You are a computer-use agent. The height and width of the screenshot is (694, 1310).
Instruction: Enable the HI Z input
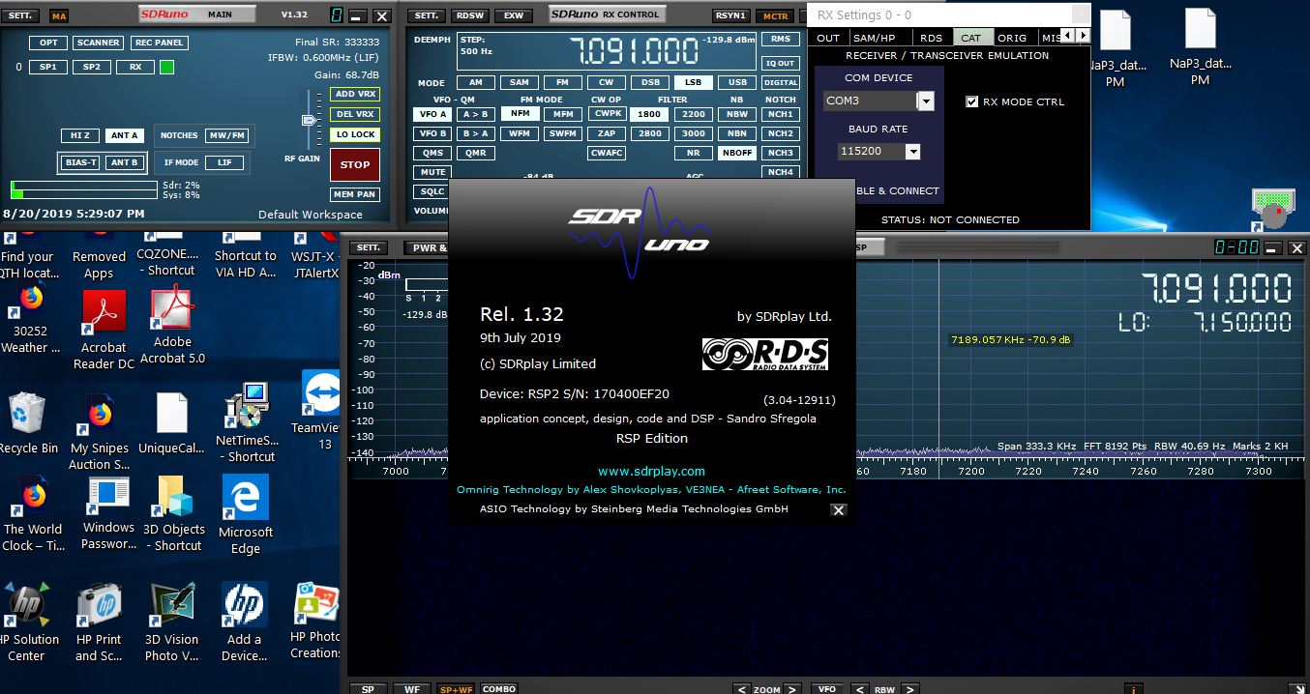pos(79,135)
